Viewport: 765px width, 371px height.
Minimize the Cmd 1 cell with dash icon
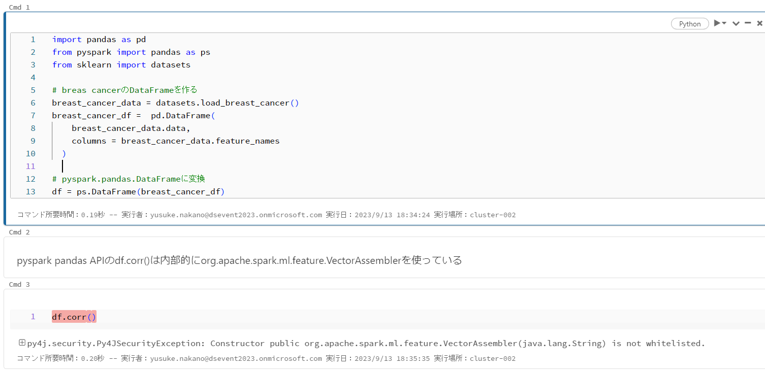pos(748,23)
